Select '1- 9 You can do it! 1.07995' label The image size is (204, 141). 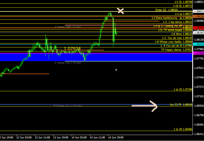click(176, 46)
